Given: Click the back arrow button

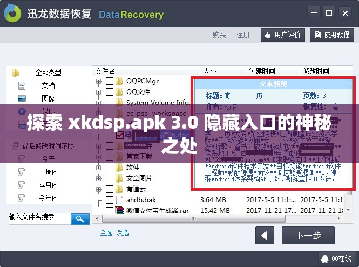Looking at the screenshot, I should [265, 235].
